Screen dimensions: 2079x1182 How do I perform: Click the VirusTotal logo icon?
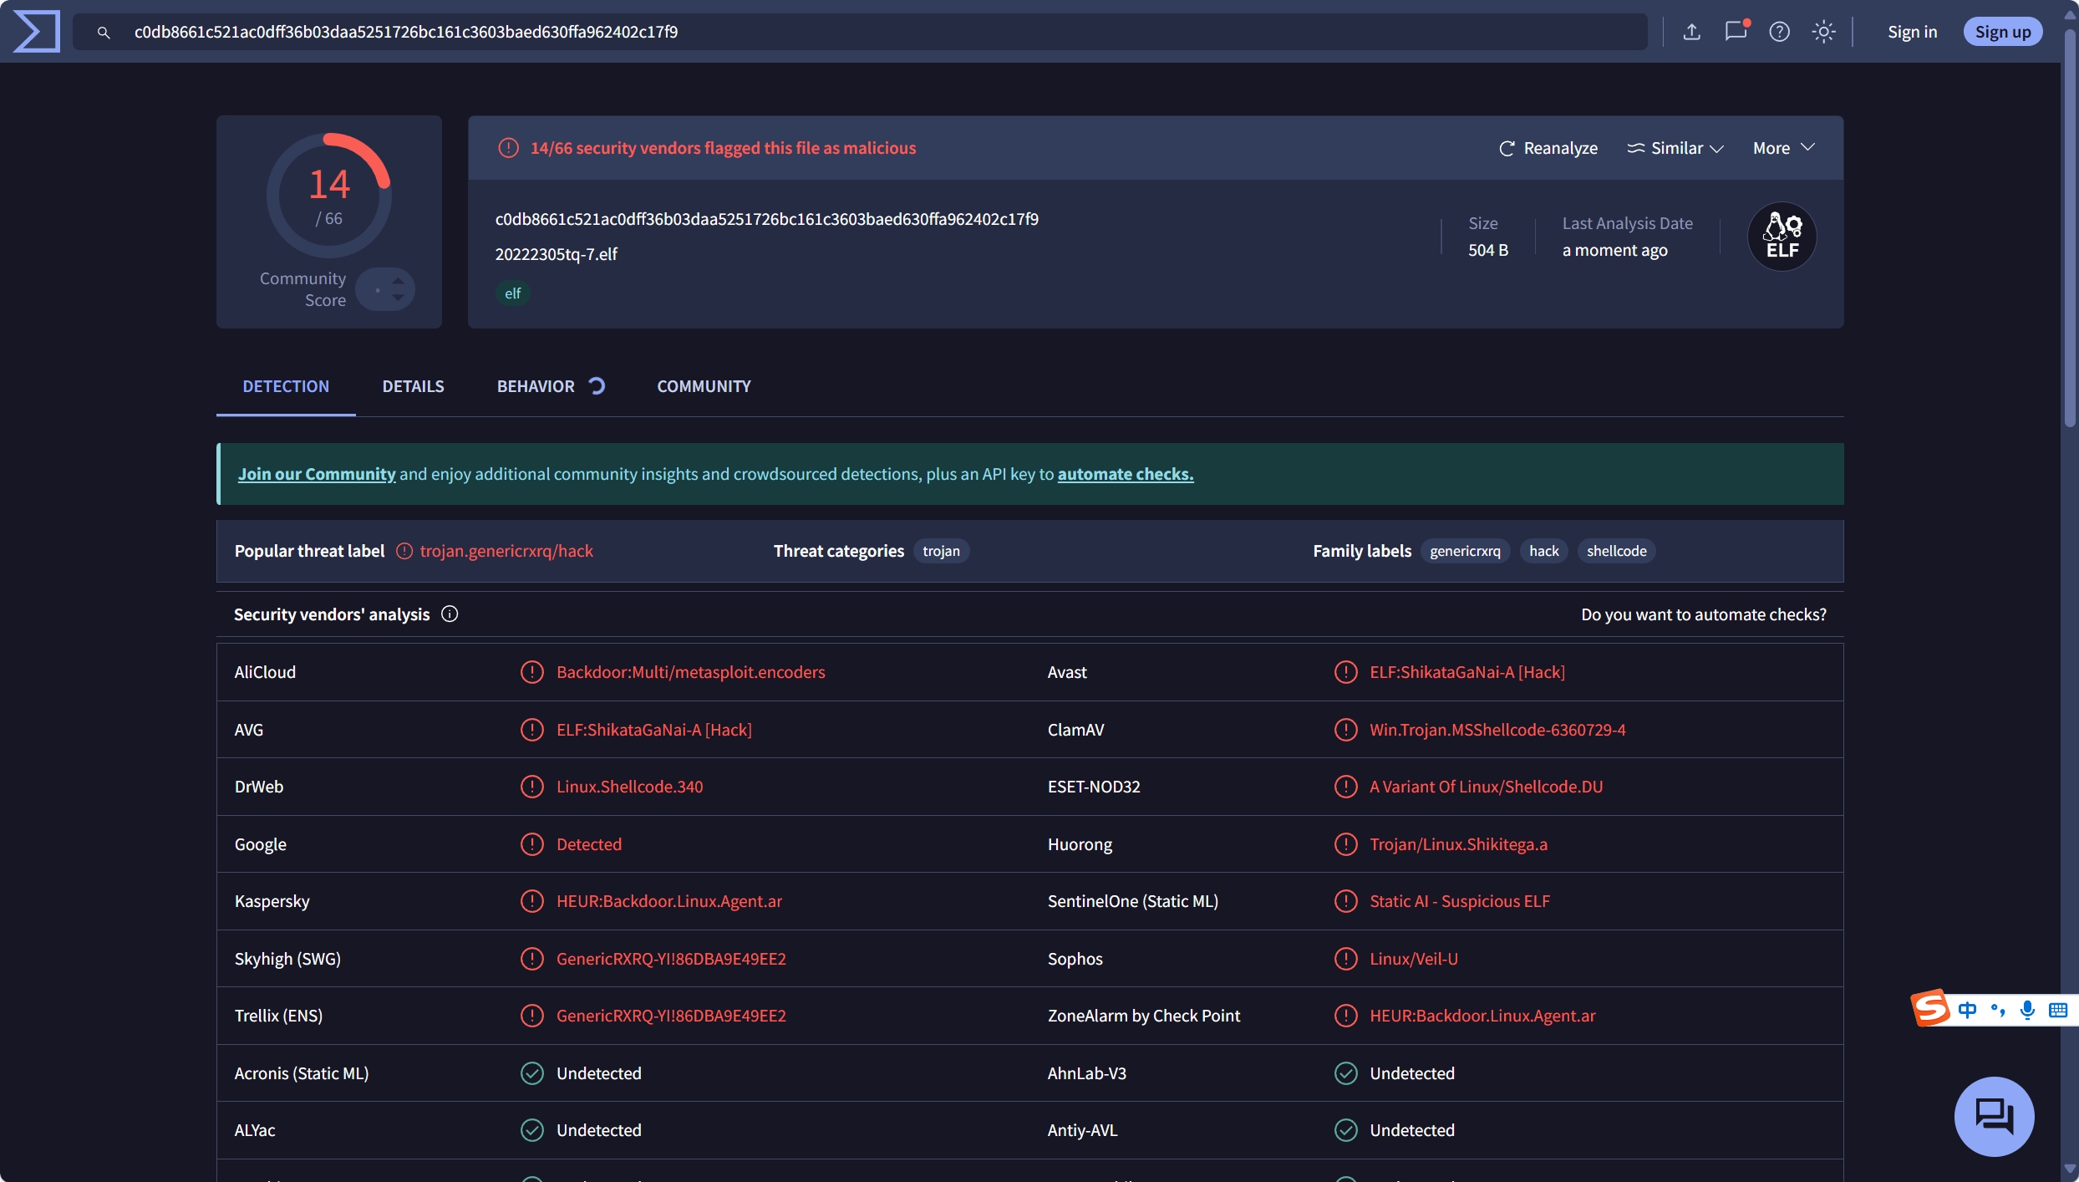[x=36, y=31]
